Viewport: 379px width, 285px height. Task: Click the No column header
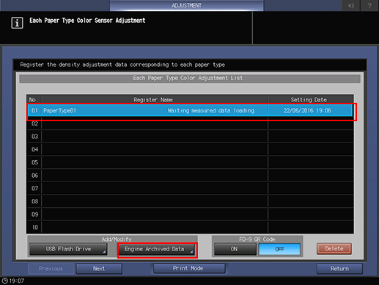(32, 100)
